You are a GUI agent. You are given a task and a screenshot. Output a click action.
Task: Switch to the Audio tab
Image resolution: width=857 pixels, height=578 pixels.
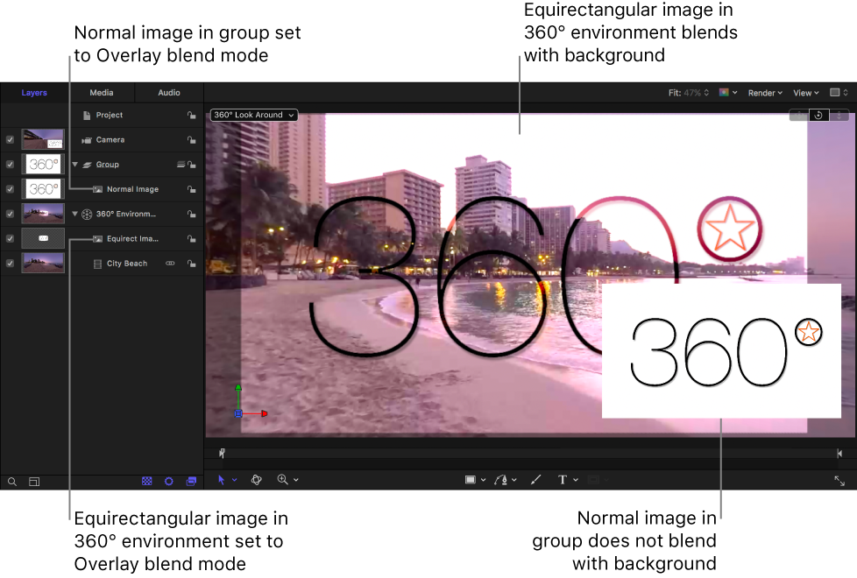click(x=168, y=92)
